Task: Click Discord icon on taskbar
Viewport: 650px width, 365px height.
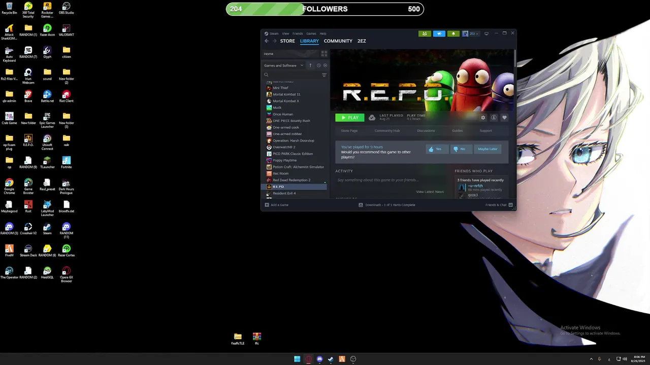Action: coord(319,359)
